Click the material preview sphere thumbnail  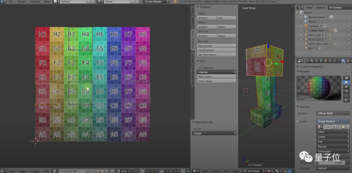(319, 88)
